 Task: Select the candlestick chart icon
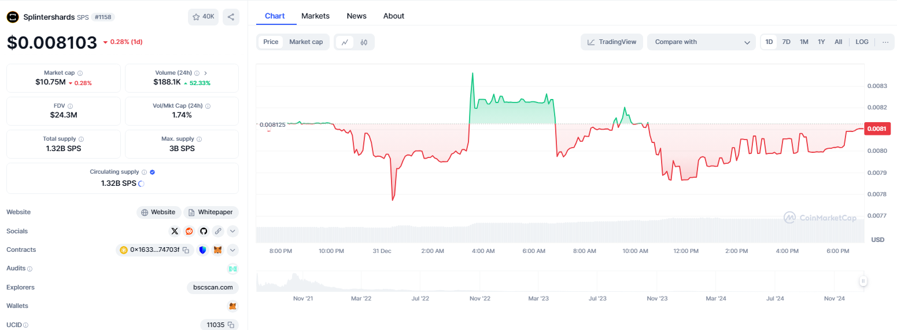click(x=364, y=42)
